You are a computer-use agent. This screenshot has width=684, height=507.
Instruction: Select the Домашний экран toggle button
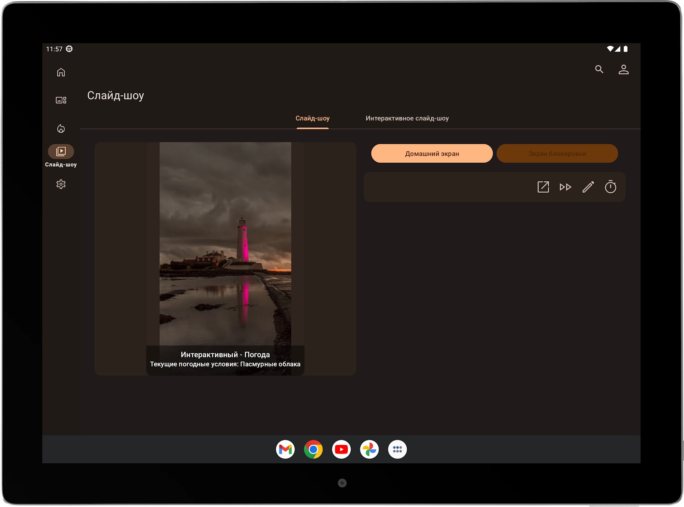click(432, 154)
